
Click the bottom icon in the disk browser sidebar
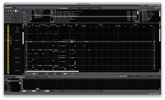point(31,19)
